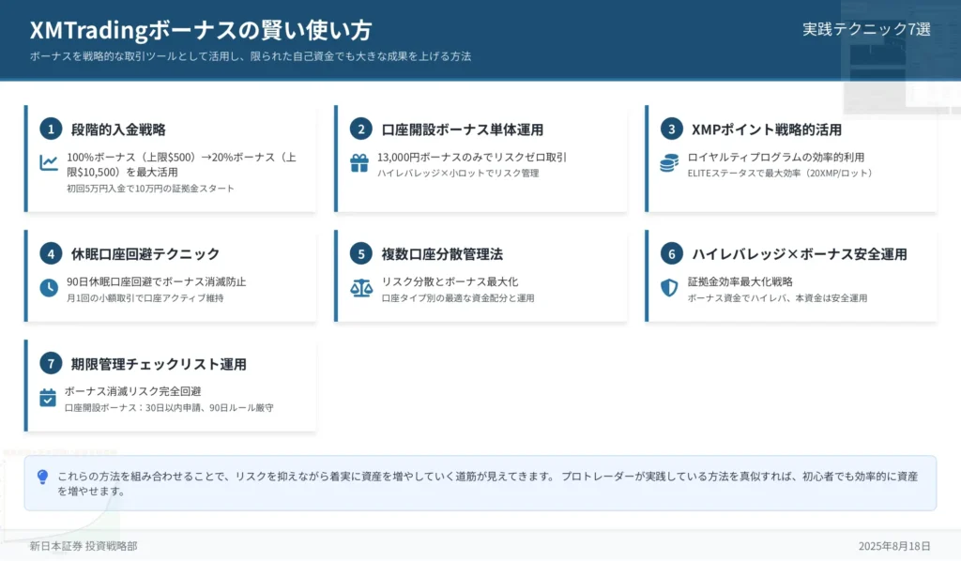Viewport: 961px width, 561px height.
Task: Select the heading '複数口座分散管理法'
Action: [442, 254]
